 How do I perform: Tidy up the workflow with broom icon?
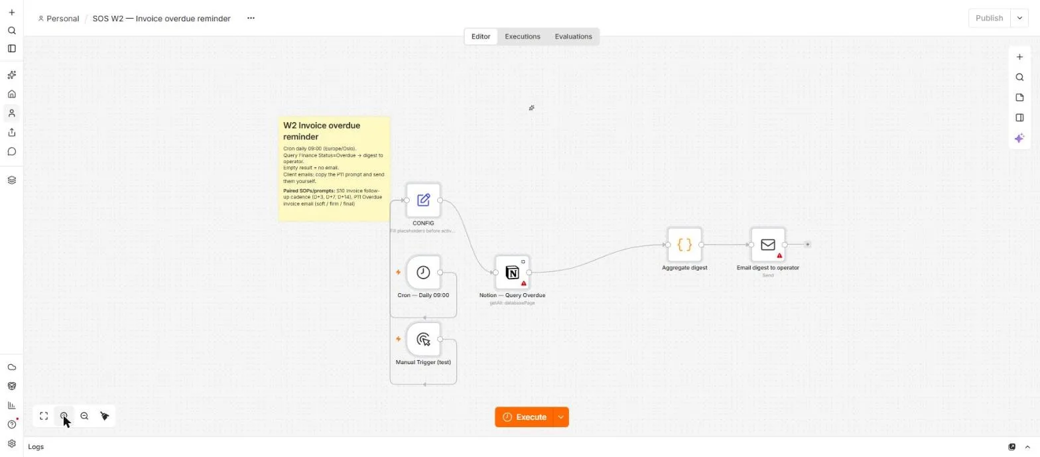[104, 417]
